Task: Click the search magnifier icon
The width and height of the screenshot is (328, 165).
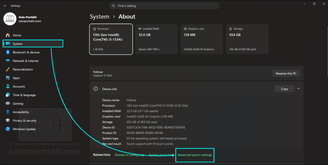Action: click(114, 6)
